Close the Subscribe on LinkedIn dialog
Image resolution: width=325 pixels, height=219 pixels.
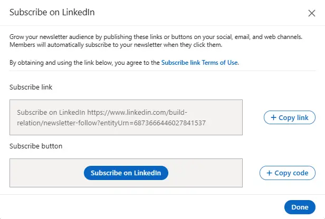(x=311, y=13)
